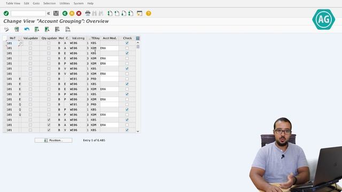Toggle Check box in special stock Q KDM ERA row

click(x=127, y=115)
